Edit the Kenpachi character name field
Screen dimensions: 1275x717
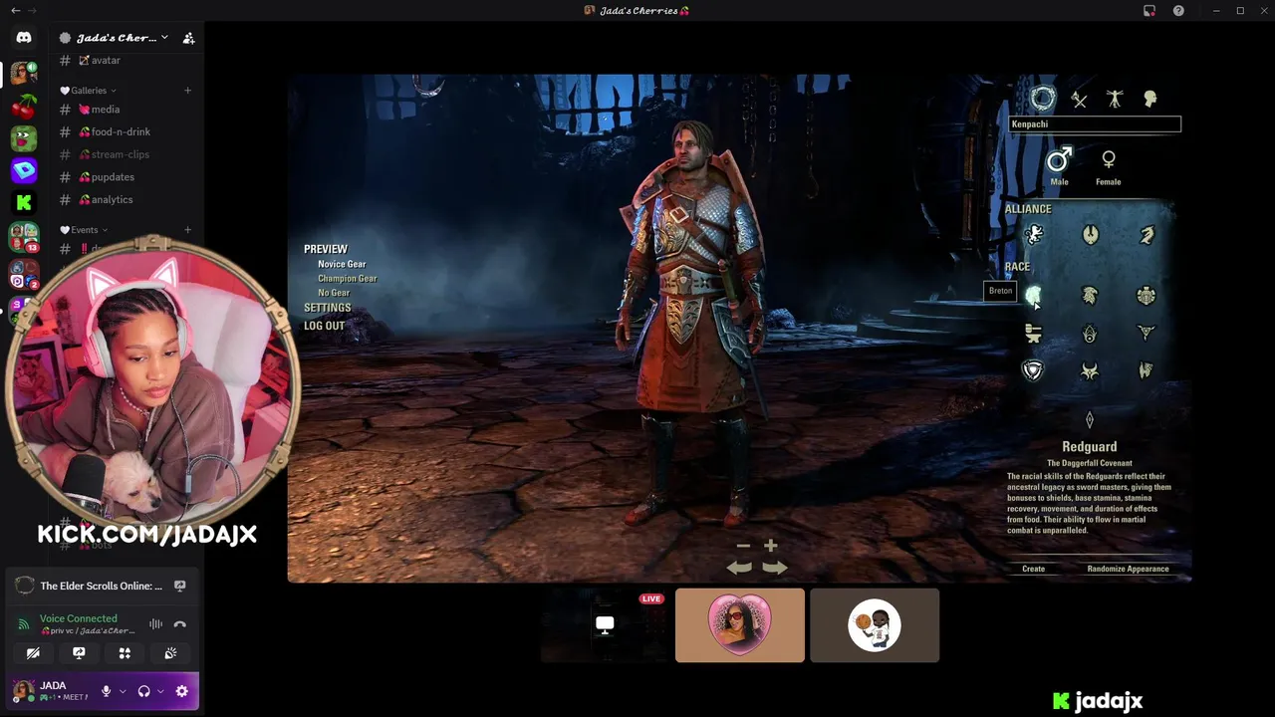(1095, 124)
